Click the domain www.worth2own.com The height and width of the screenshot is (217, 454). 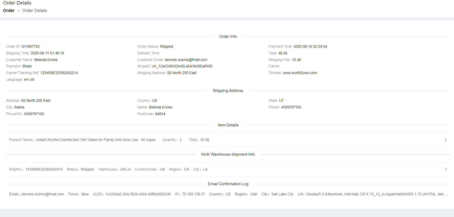tap(300, 73)
